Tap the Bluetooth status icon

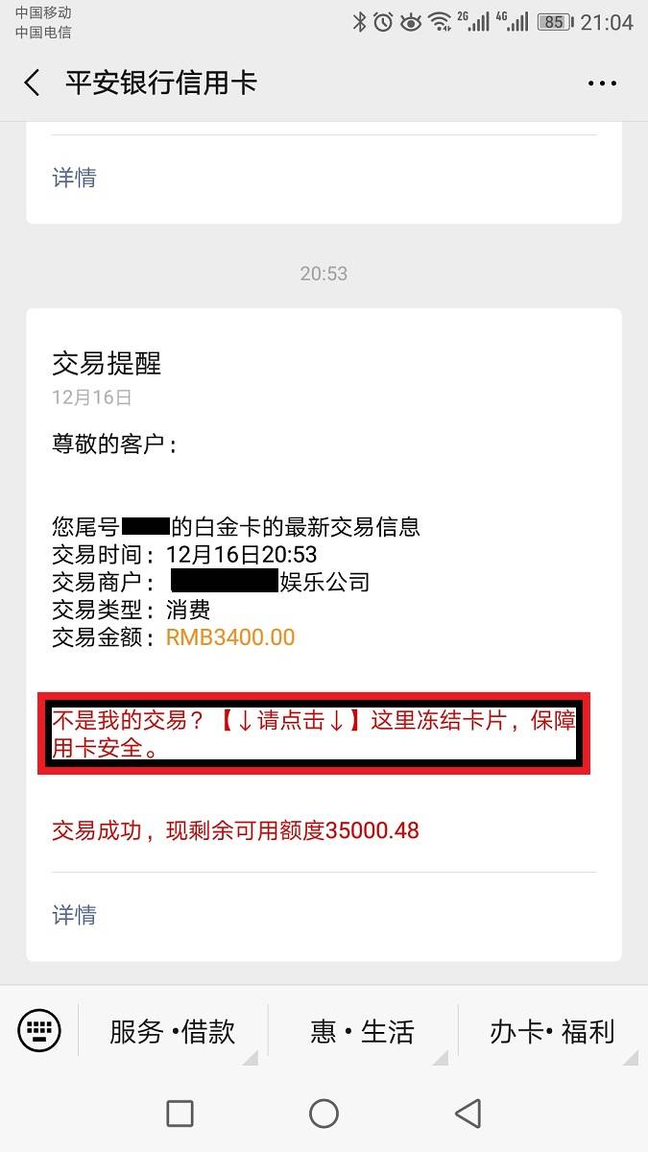[x=359, y=21]
